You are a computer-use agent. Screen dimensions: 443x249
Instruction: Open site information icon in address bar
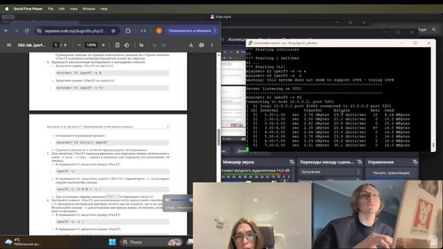click(x=39, y=30)
